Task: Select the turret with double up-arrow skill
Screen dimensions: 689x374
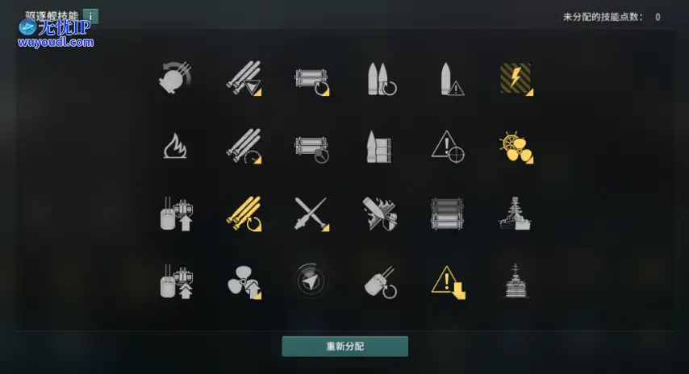Action: [x=177, y=282]
